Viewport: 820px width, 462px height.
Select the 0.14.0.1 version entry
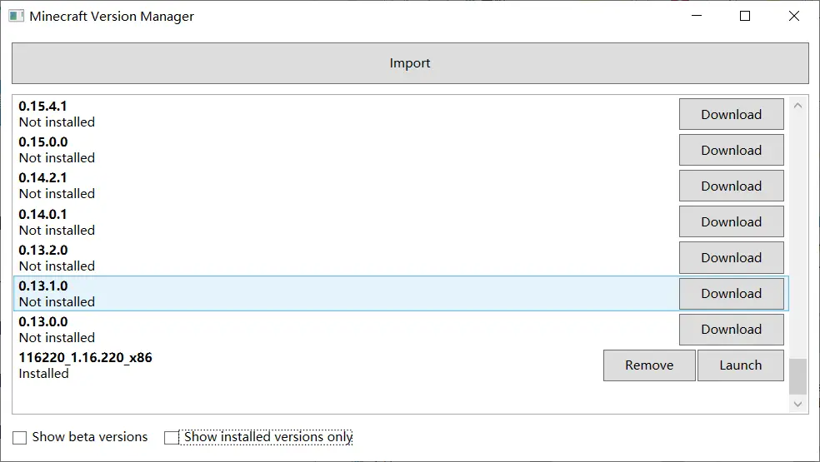click(333, 221)
